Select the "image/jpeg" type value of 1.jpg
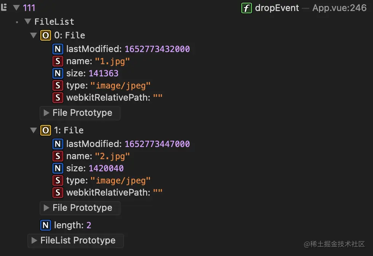Viewport: 373px width, 256px height. pos(120,85)
